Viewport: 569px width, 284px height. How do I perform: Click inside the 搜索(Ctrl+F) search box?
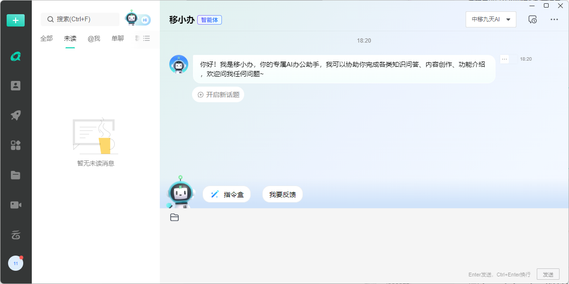[x=80, y=19]
